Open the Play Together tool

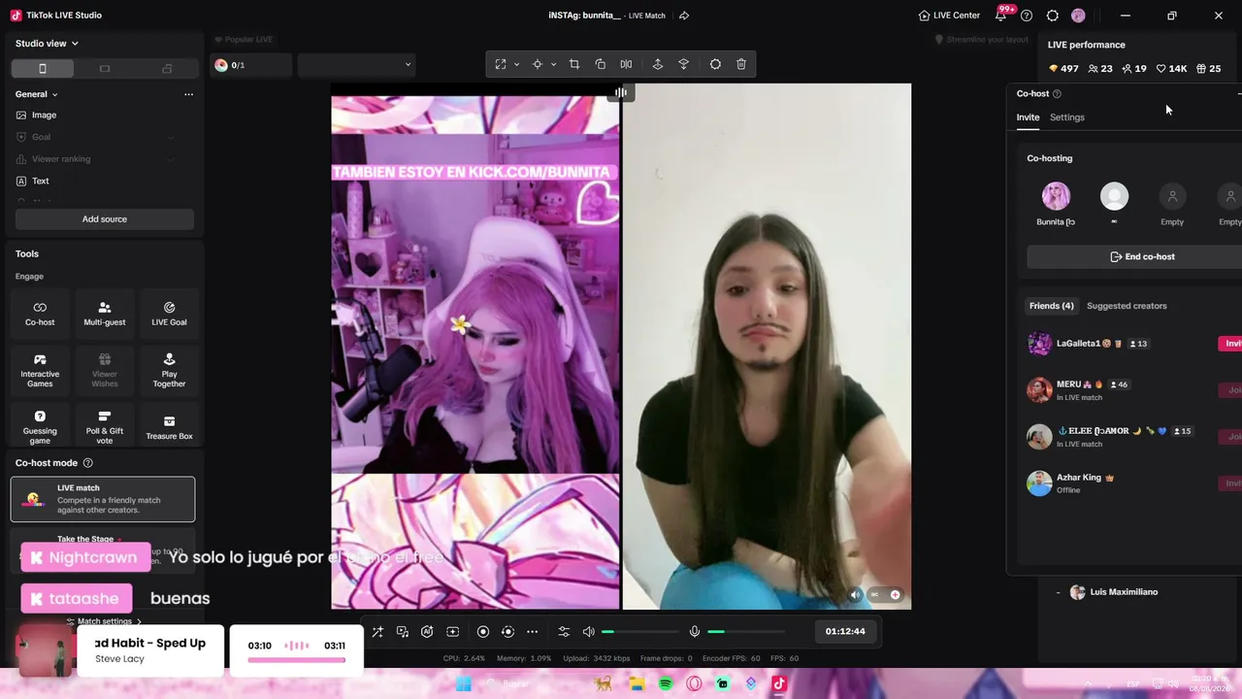(169, 371)
